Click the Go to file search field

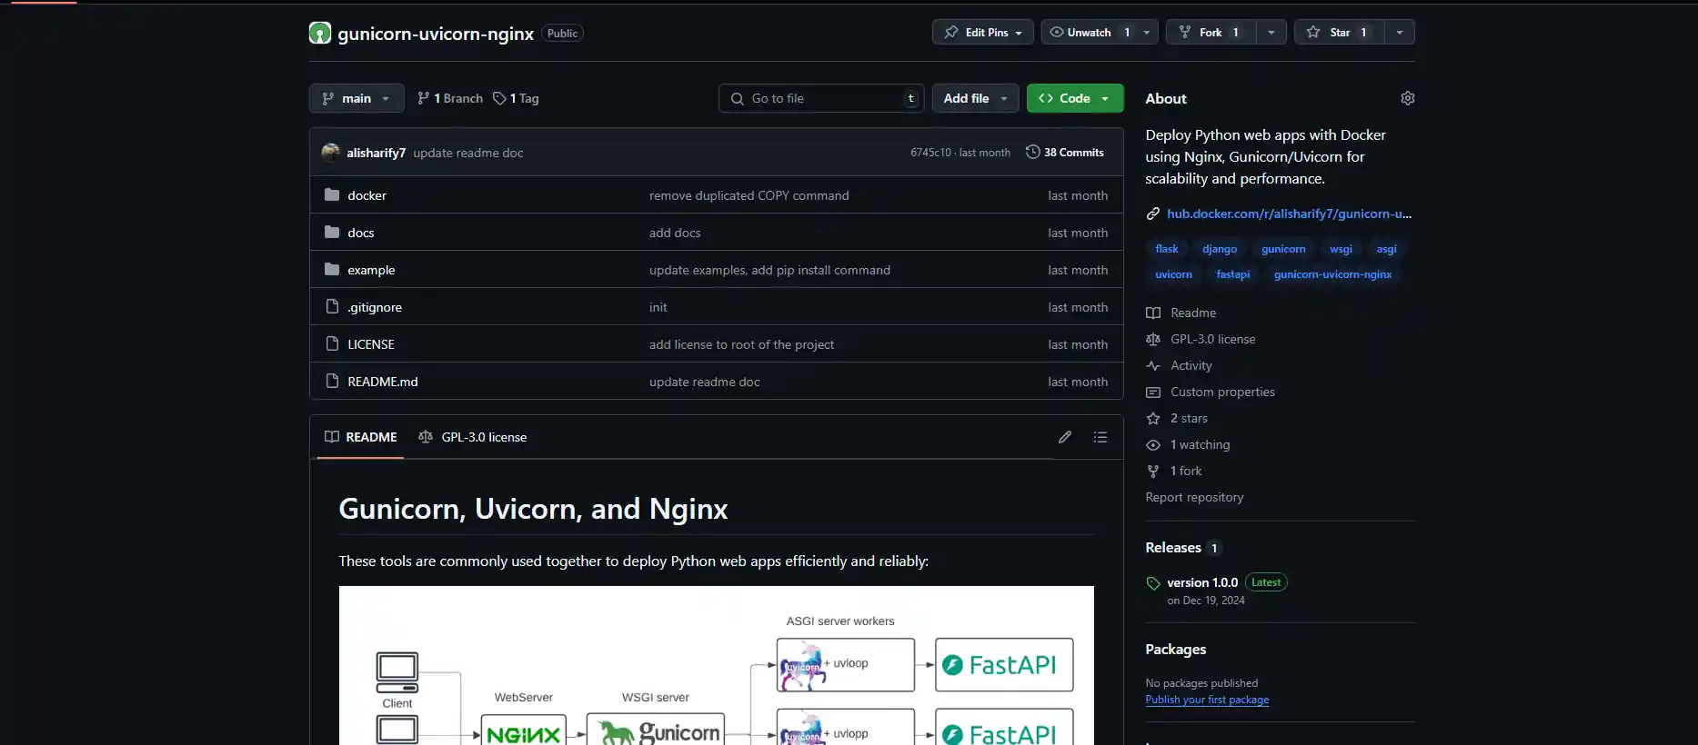click(820, 98)
